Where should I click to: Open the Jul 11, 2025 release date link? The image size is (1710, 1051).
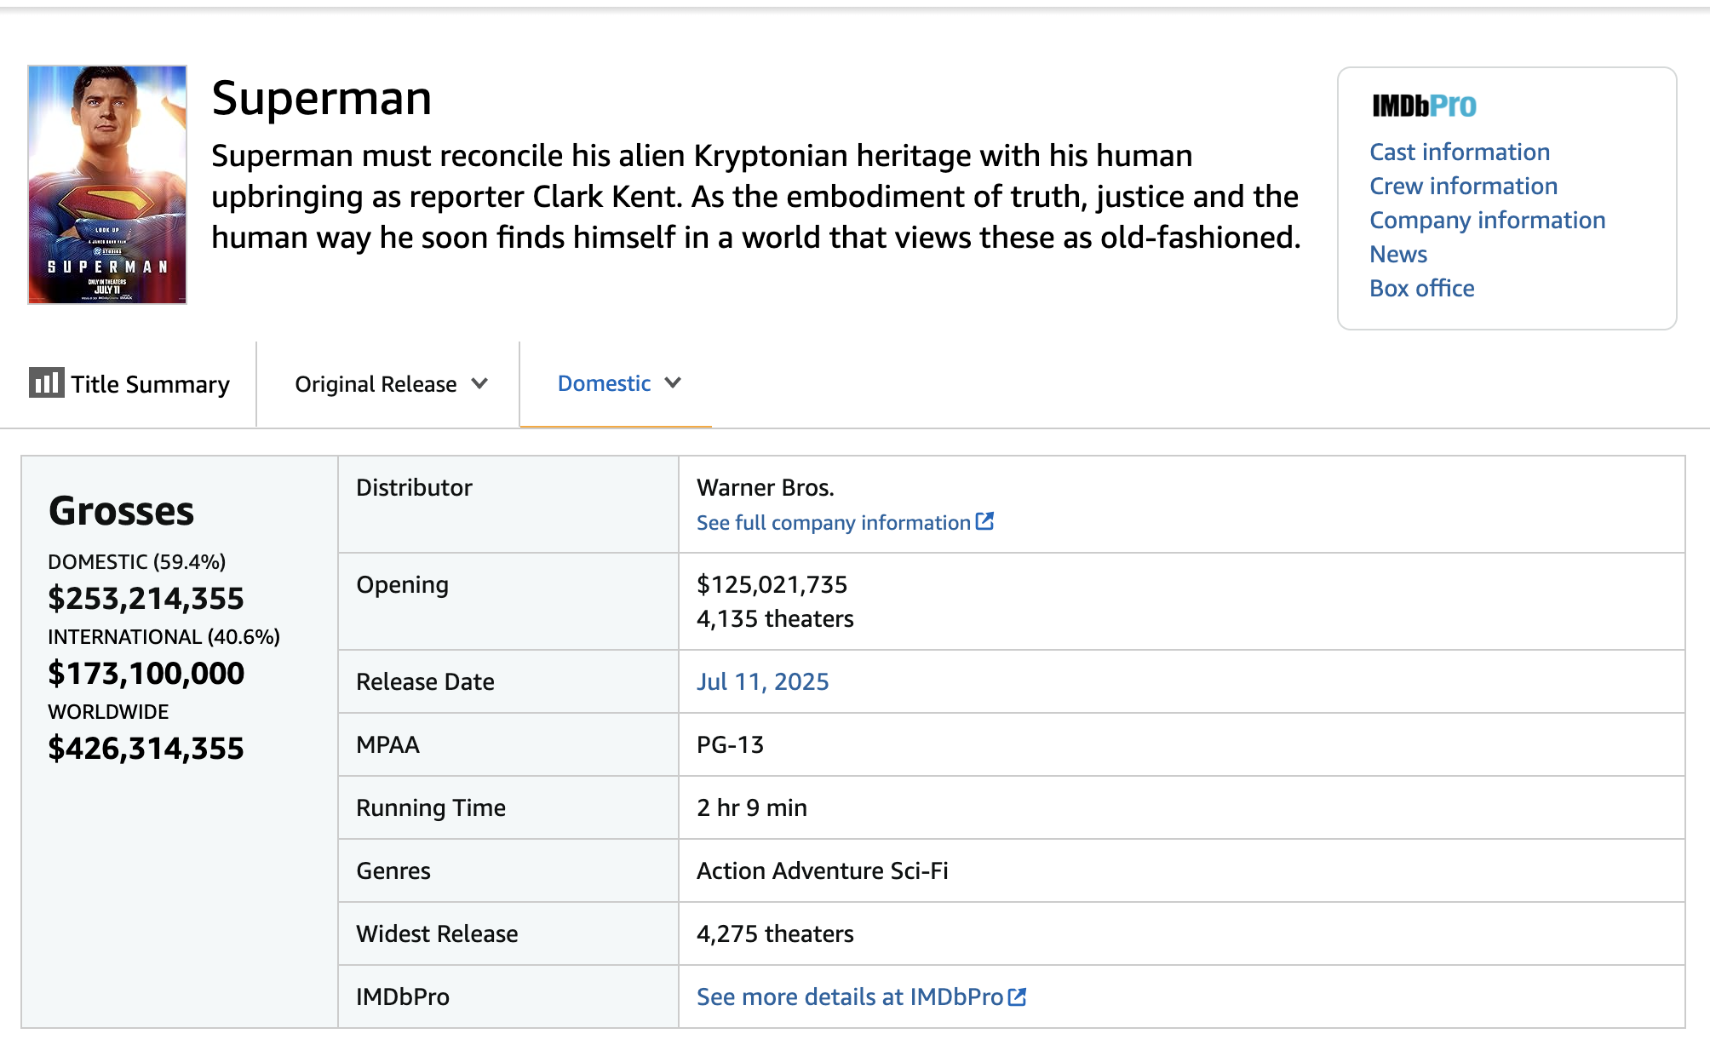(x=762, y=681)
